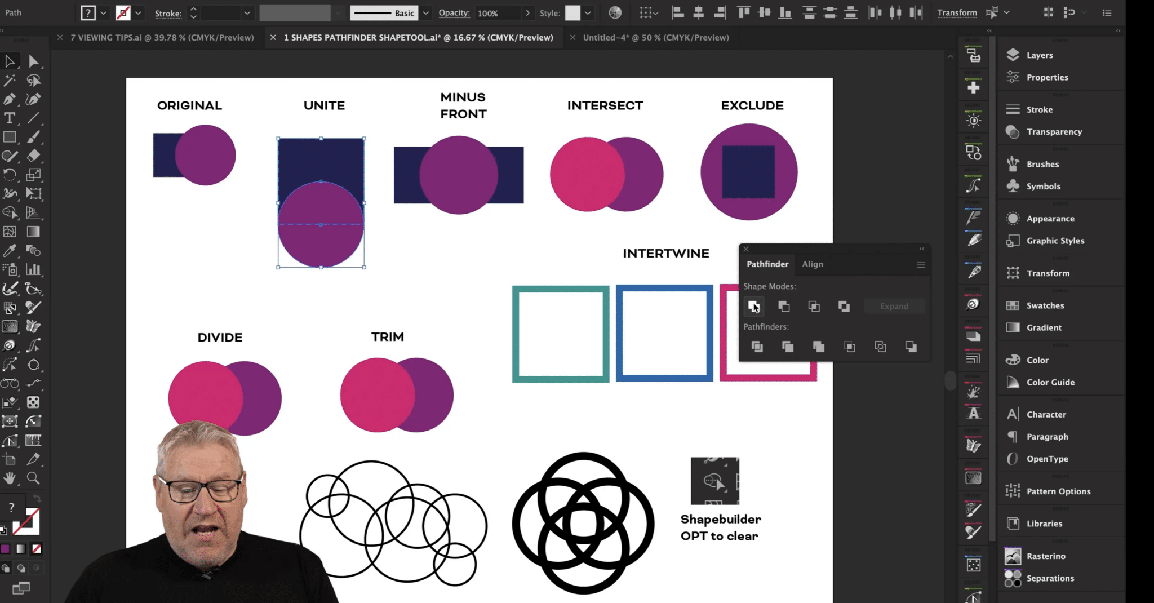Switch to the Align tab
Viewport: 1154px width, 603px height.
pyautogui.click(x=813, y=264)
